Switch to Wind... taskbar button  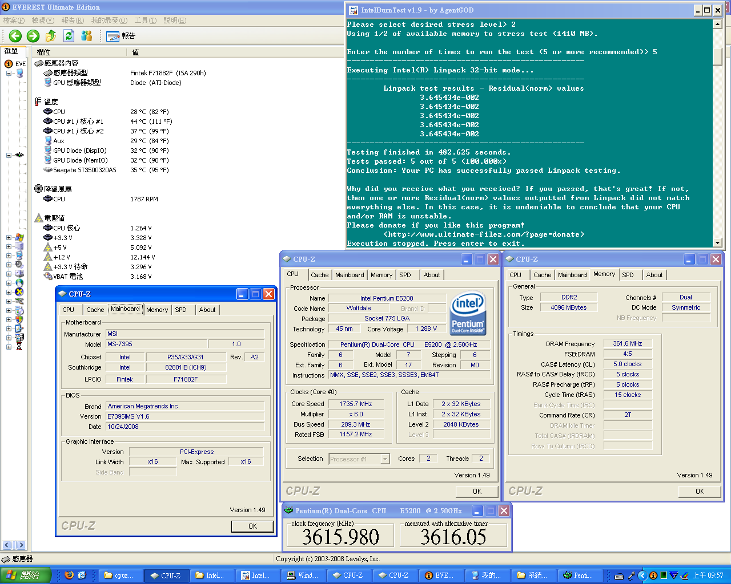pos(303,575)
